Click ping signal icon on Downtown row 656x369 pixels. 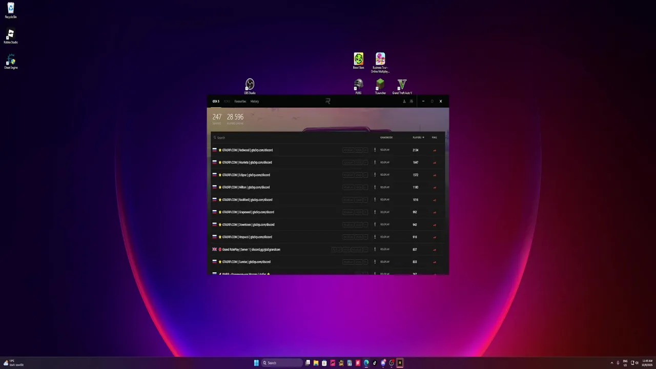point(435,224)
